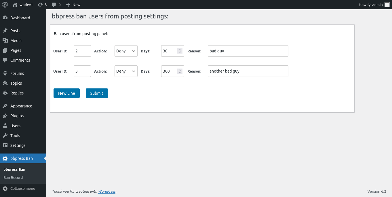Viewport: 392px width, 197px height.
Task: Open the Media library icon
Action: click(x=6, y=40)
